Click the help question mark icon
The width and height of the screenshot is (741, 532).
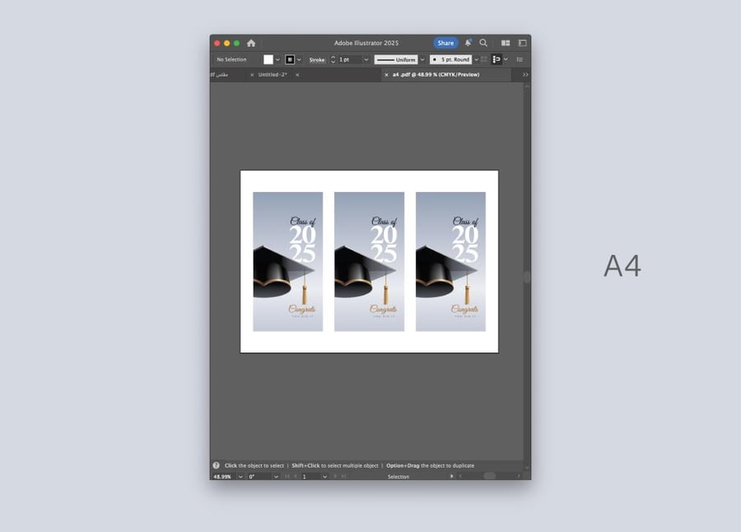coord(216,465)
